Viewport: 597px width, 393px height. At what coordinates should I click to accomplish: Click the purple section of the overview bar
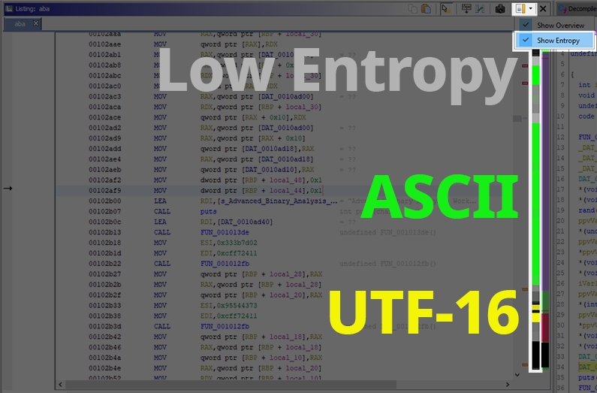coord(545,175)
